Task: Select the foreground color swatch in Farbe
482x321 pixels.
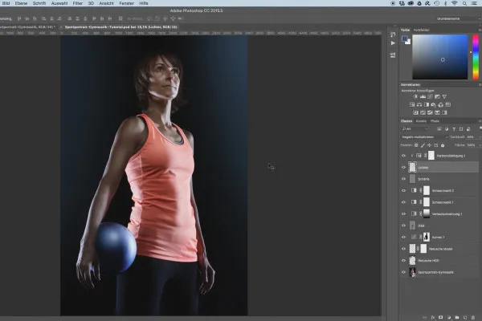Action: click(x=405, y=39)
